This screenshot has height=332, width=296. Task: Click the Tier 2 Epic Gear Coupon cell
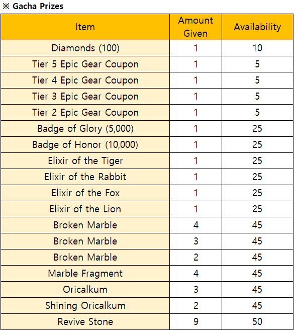pos(85,113)
